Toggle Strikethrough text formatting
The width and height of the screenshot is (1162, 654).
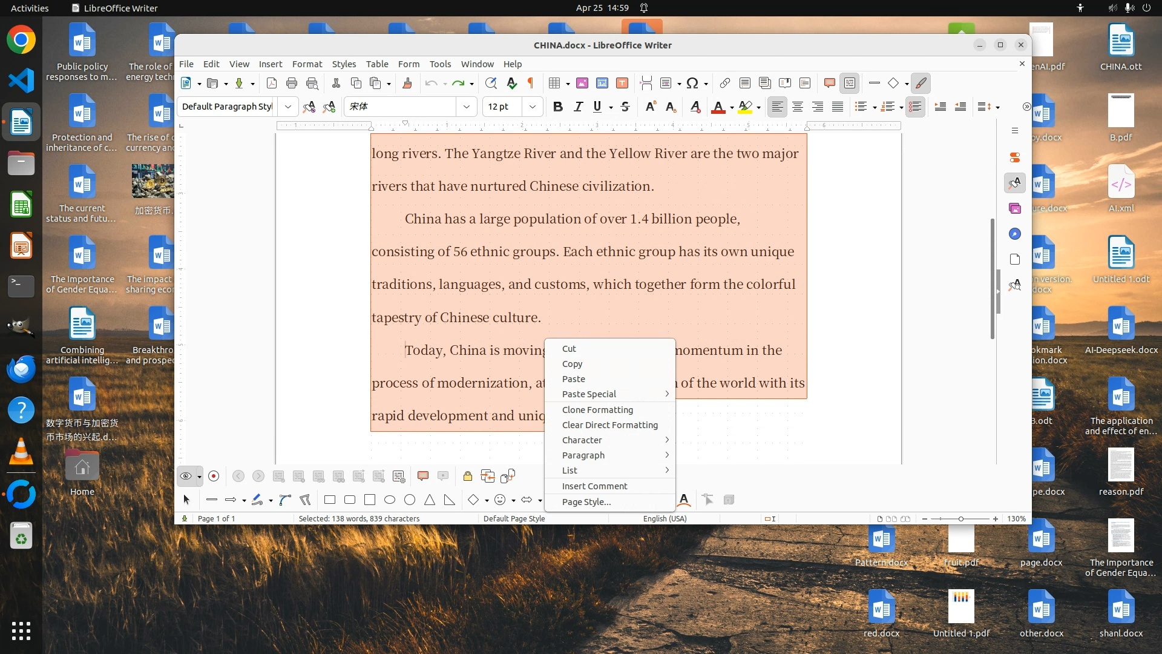point(625,107)
